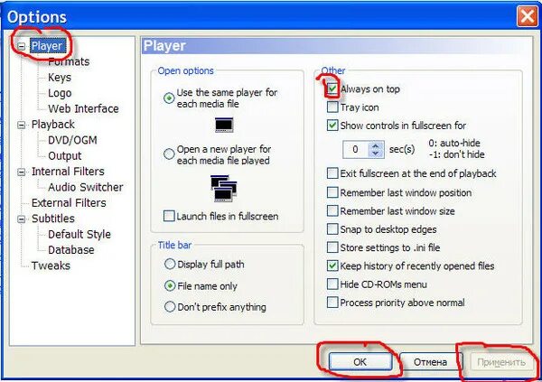This screenshot has width=542, height=382.
Task: Collapse the Playback tree node
Action: [x=22, y=125]
